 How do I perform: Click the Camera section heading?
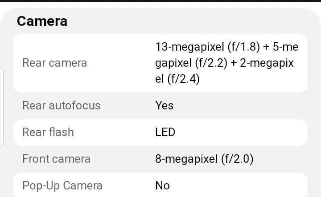point(42,21)
